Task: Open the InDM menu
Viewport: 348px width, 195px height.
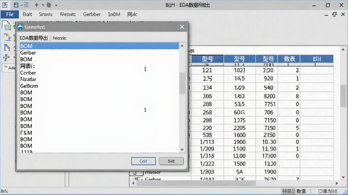Action: [114, 14]
